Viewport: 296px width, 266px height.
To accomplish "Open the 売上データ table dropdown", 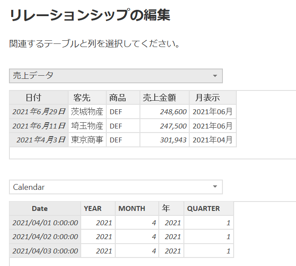I will click(116, 76).
